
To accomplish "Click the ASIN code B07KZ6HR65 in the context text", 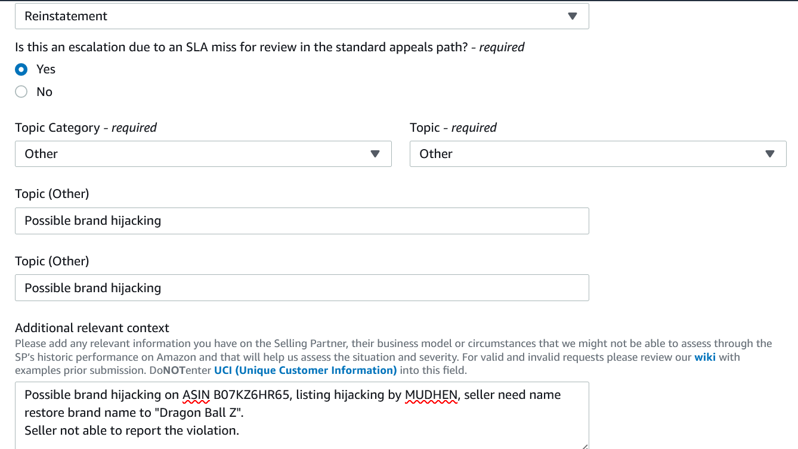I will (x=253, y=395).
